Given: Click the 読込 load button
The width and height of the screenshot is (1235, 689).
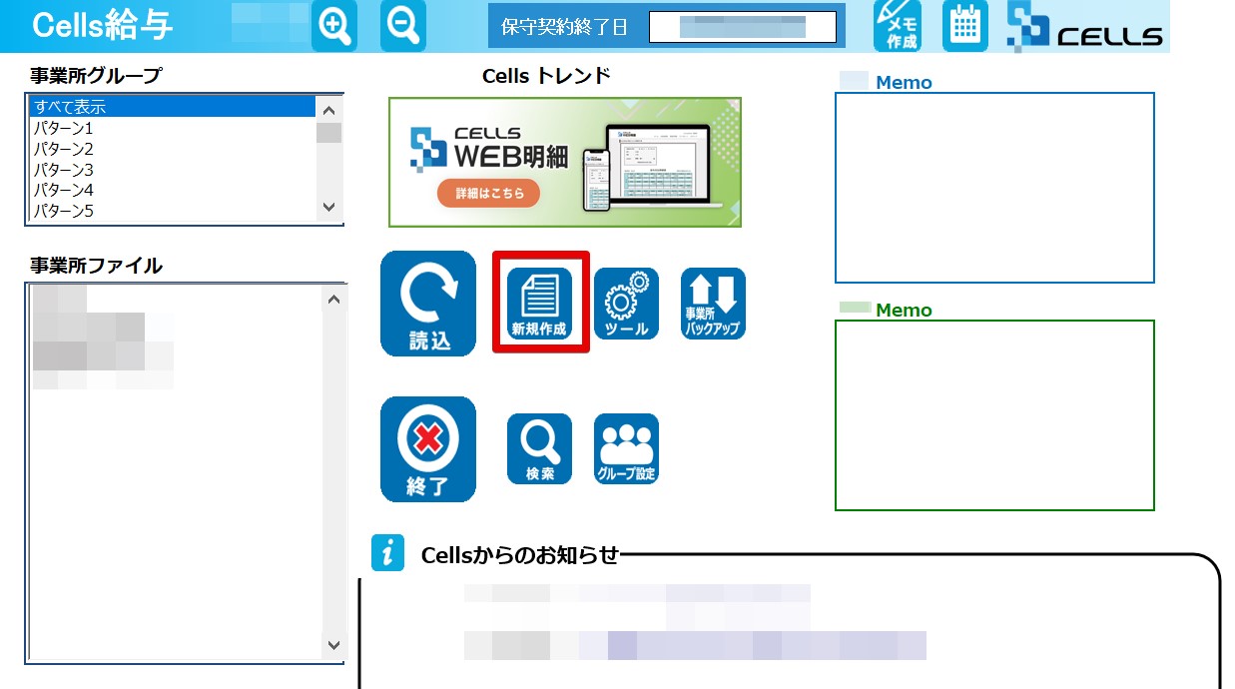Looking at the screenshot, I should pyautogui.click(x=428, y=304).
